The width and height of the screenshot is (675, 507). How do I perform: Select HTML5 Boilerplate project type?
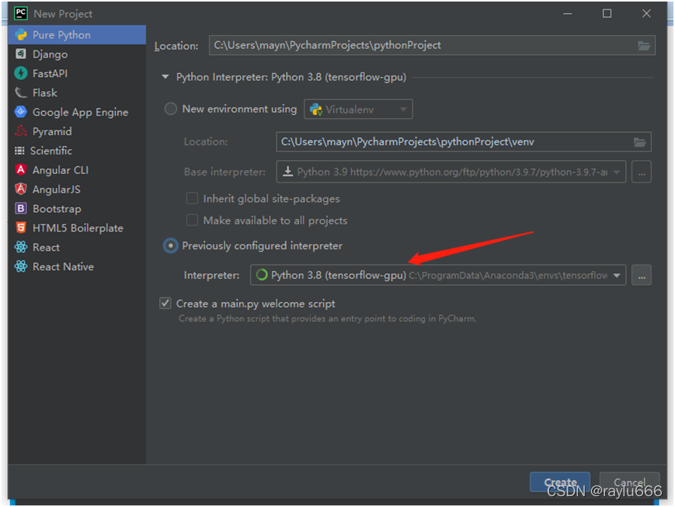click(77, 227)
